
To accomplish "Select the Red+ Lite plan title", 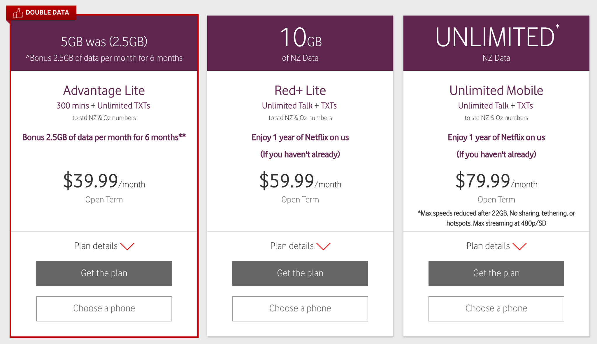I will [x=300, y=91].
